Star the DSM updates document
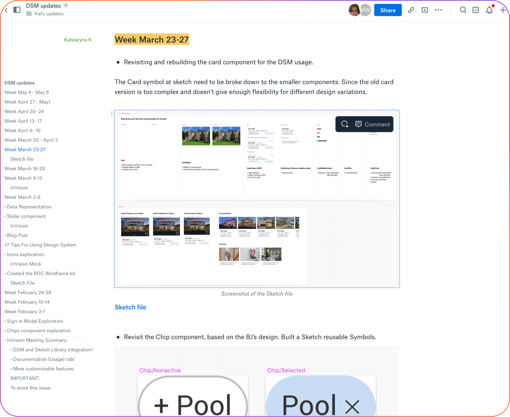 click(x=66, y=5)
